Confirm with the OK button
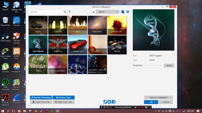Screen dimensions: 202x113 click(151, 102)
